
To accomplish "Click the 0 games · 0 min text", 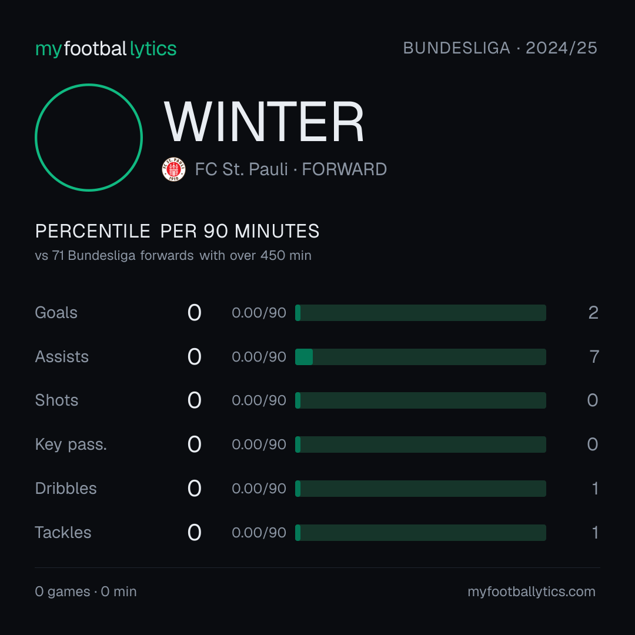I will click(x=85, y=591).
